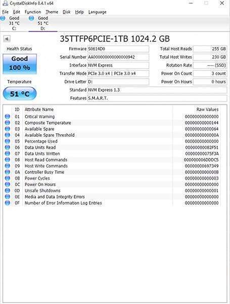Click status icon for Unsafe Shutdowns
230x304 pixels.
pyautogui.click(x=8, y=191)
